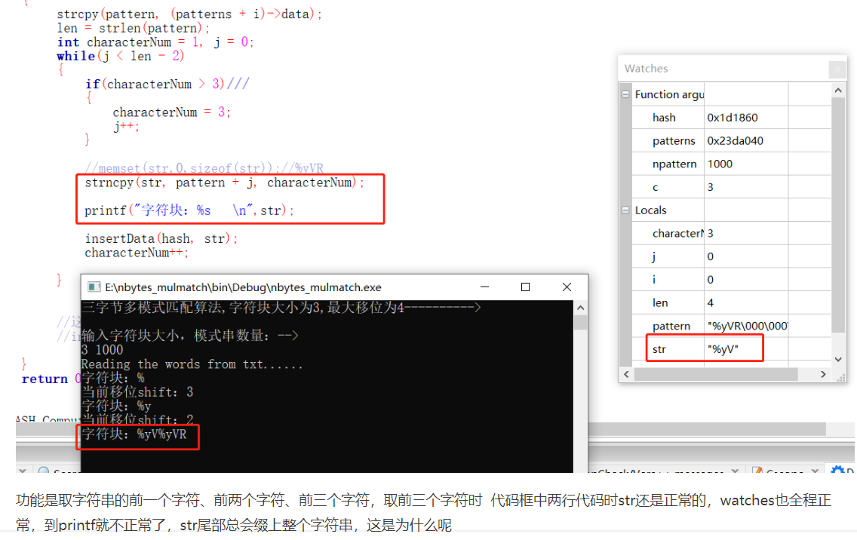Click the Watches scrollbar down arrow
Screen dimensions: 857x540
click(838, 360)
